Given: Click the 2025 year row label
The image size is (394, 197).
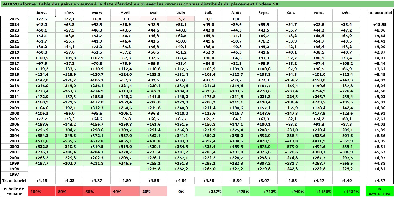Looking at the screenshot, I should (14, 19).
